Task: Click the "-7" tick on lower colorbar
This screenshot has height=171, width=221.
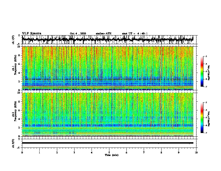Action: tap(206, 133)
